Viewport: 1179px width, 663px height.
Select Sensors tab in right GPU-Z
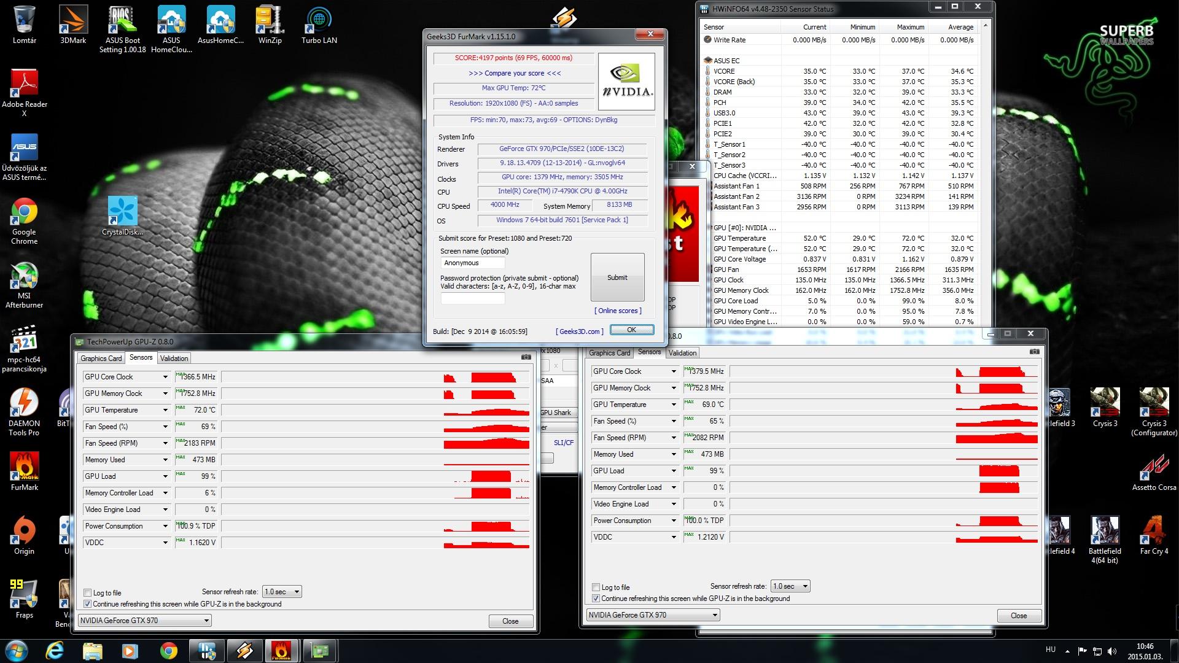click(x=650, y=352)
